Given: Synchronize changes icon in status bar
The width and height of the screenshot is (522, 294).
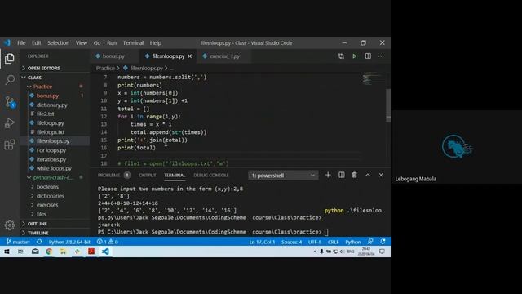Looking at the screenshot, I should [x=39, y=242].
